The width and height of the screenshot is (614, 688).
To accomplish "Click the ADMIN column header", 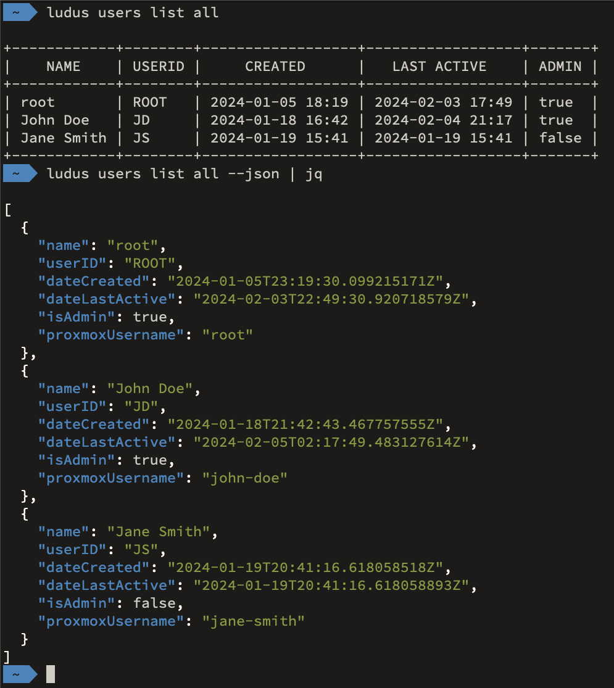I will pyautogui.click(x=560, y=66).
